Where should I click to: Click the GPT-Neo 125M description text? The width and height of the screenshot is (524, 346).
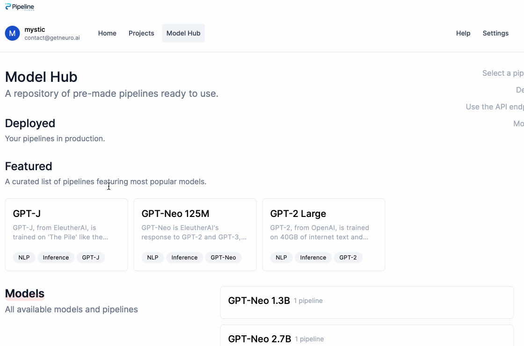pos(194,232)
